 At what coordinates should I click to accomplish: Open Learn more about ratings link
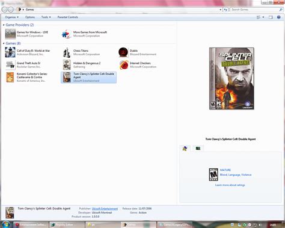(230, 185)
